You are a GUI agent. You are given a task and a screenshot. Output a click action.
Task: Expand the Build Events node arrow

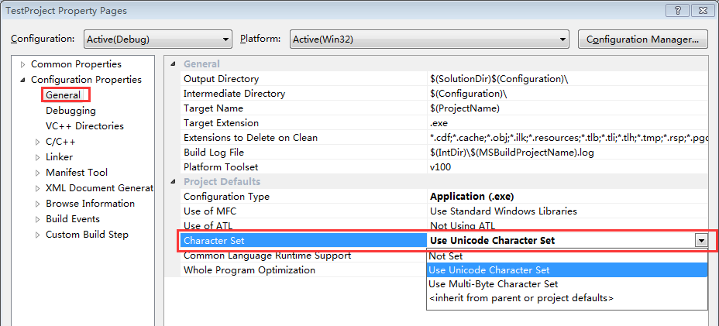(38, 219)
